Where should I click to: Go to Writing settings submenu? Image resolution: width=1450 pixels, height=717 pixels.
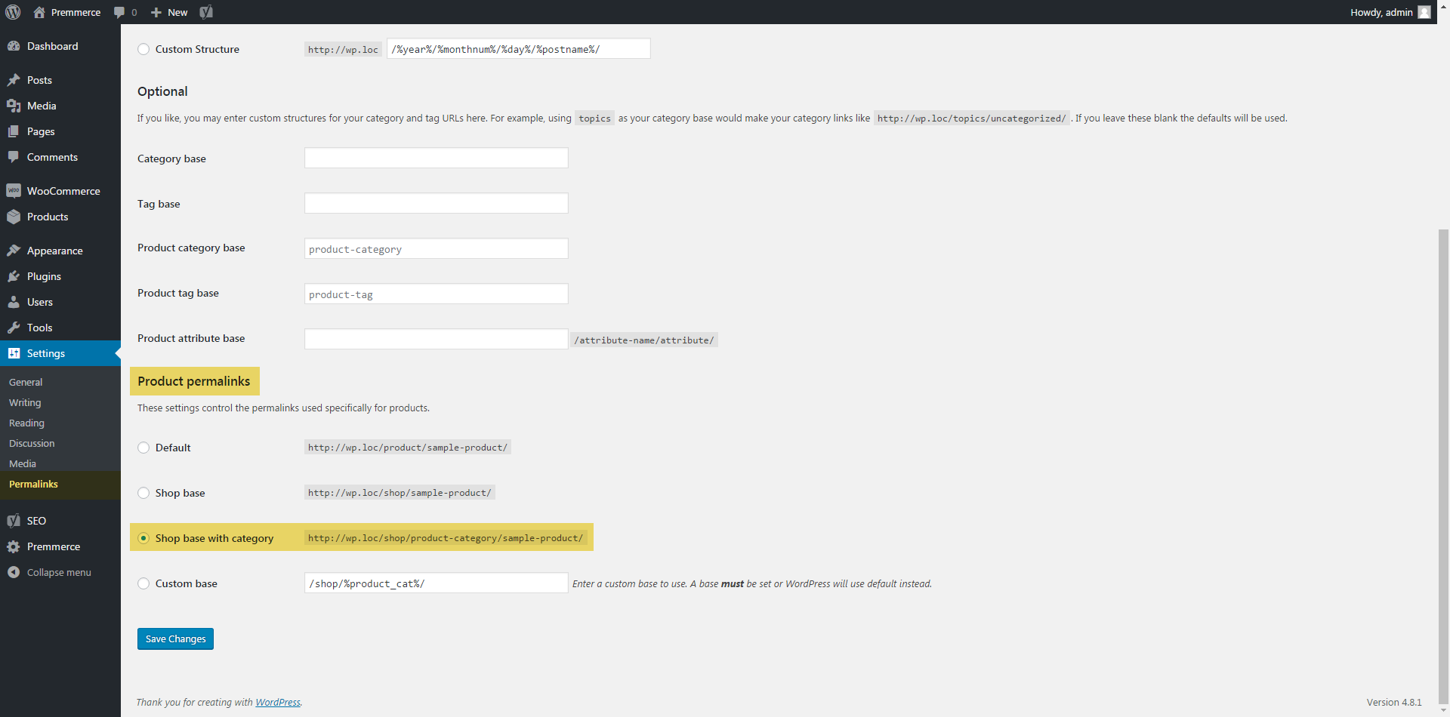coord(25,403)
